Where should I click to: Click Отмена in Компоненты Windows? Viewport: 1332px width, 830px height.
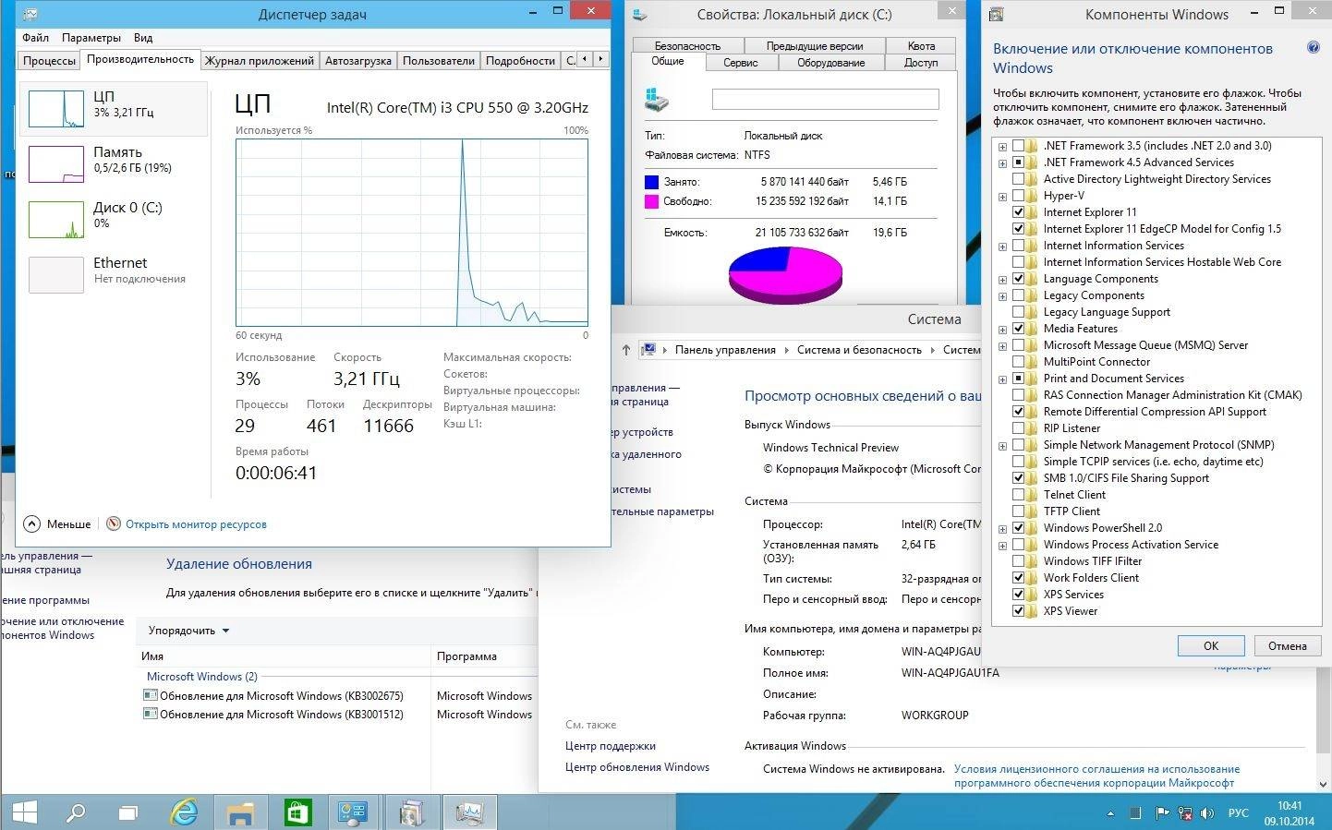pos(1287,645)
